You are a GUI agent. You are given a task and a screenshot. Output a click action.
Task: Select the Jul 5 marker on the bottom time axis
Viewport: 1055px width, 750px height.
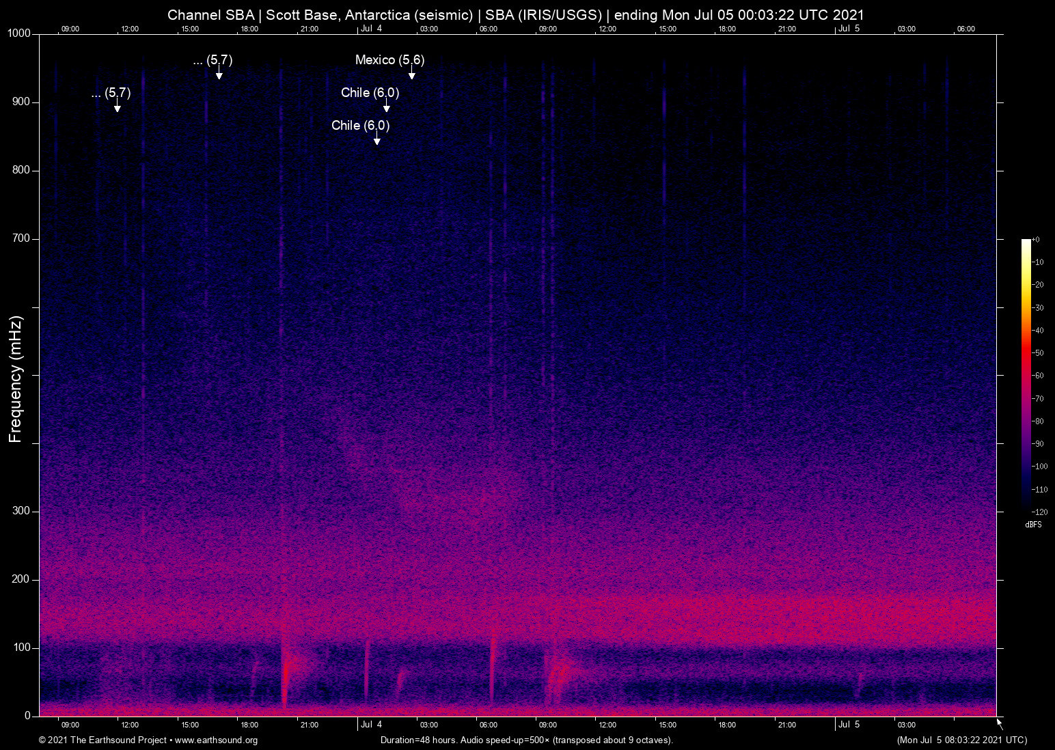tap(849, 725)
